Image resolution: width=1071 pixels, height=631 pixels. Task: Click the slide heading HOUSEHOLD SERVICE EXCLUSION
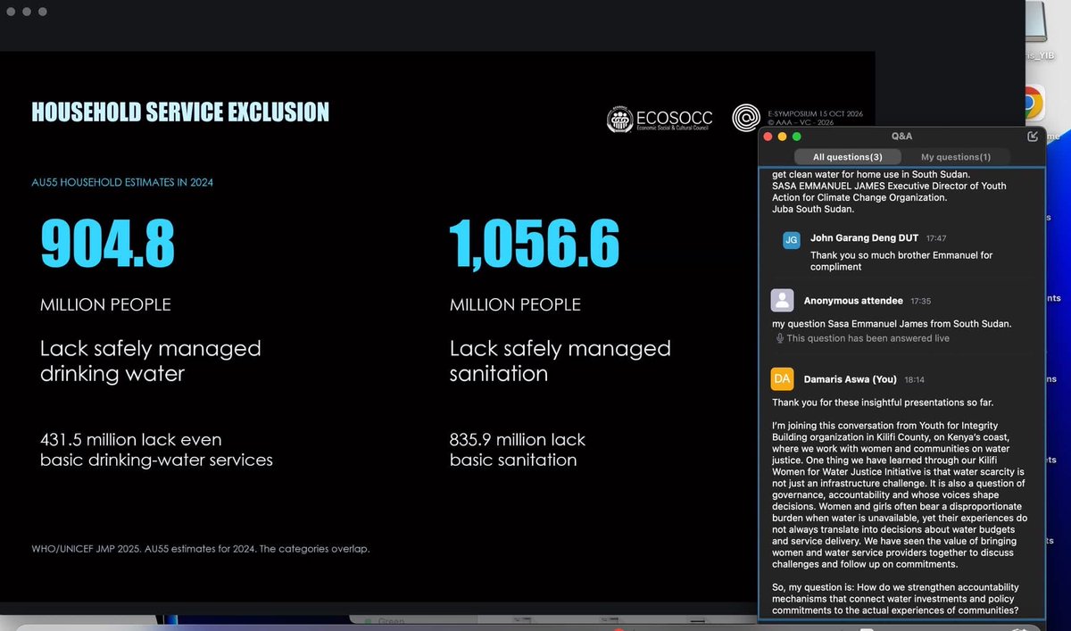click(x=180, y=112)
